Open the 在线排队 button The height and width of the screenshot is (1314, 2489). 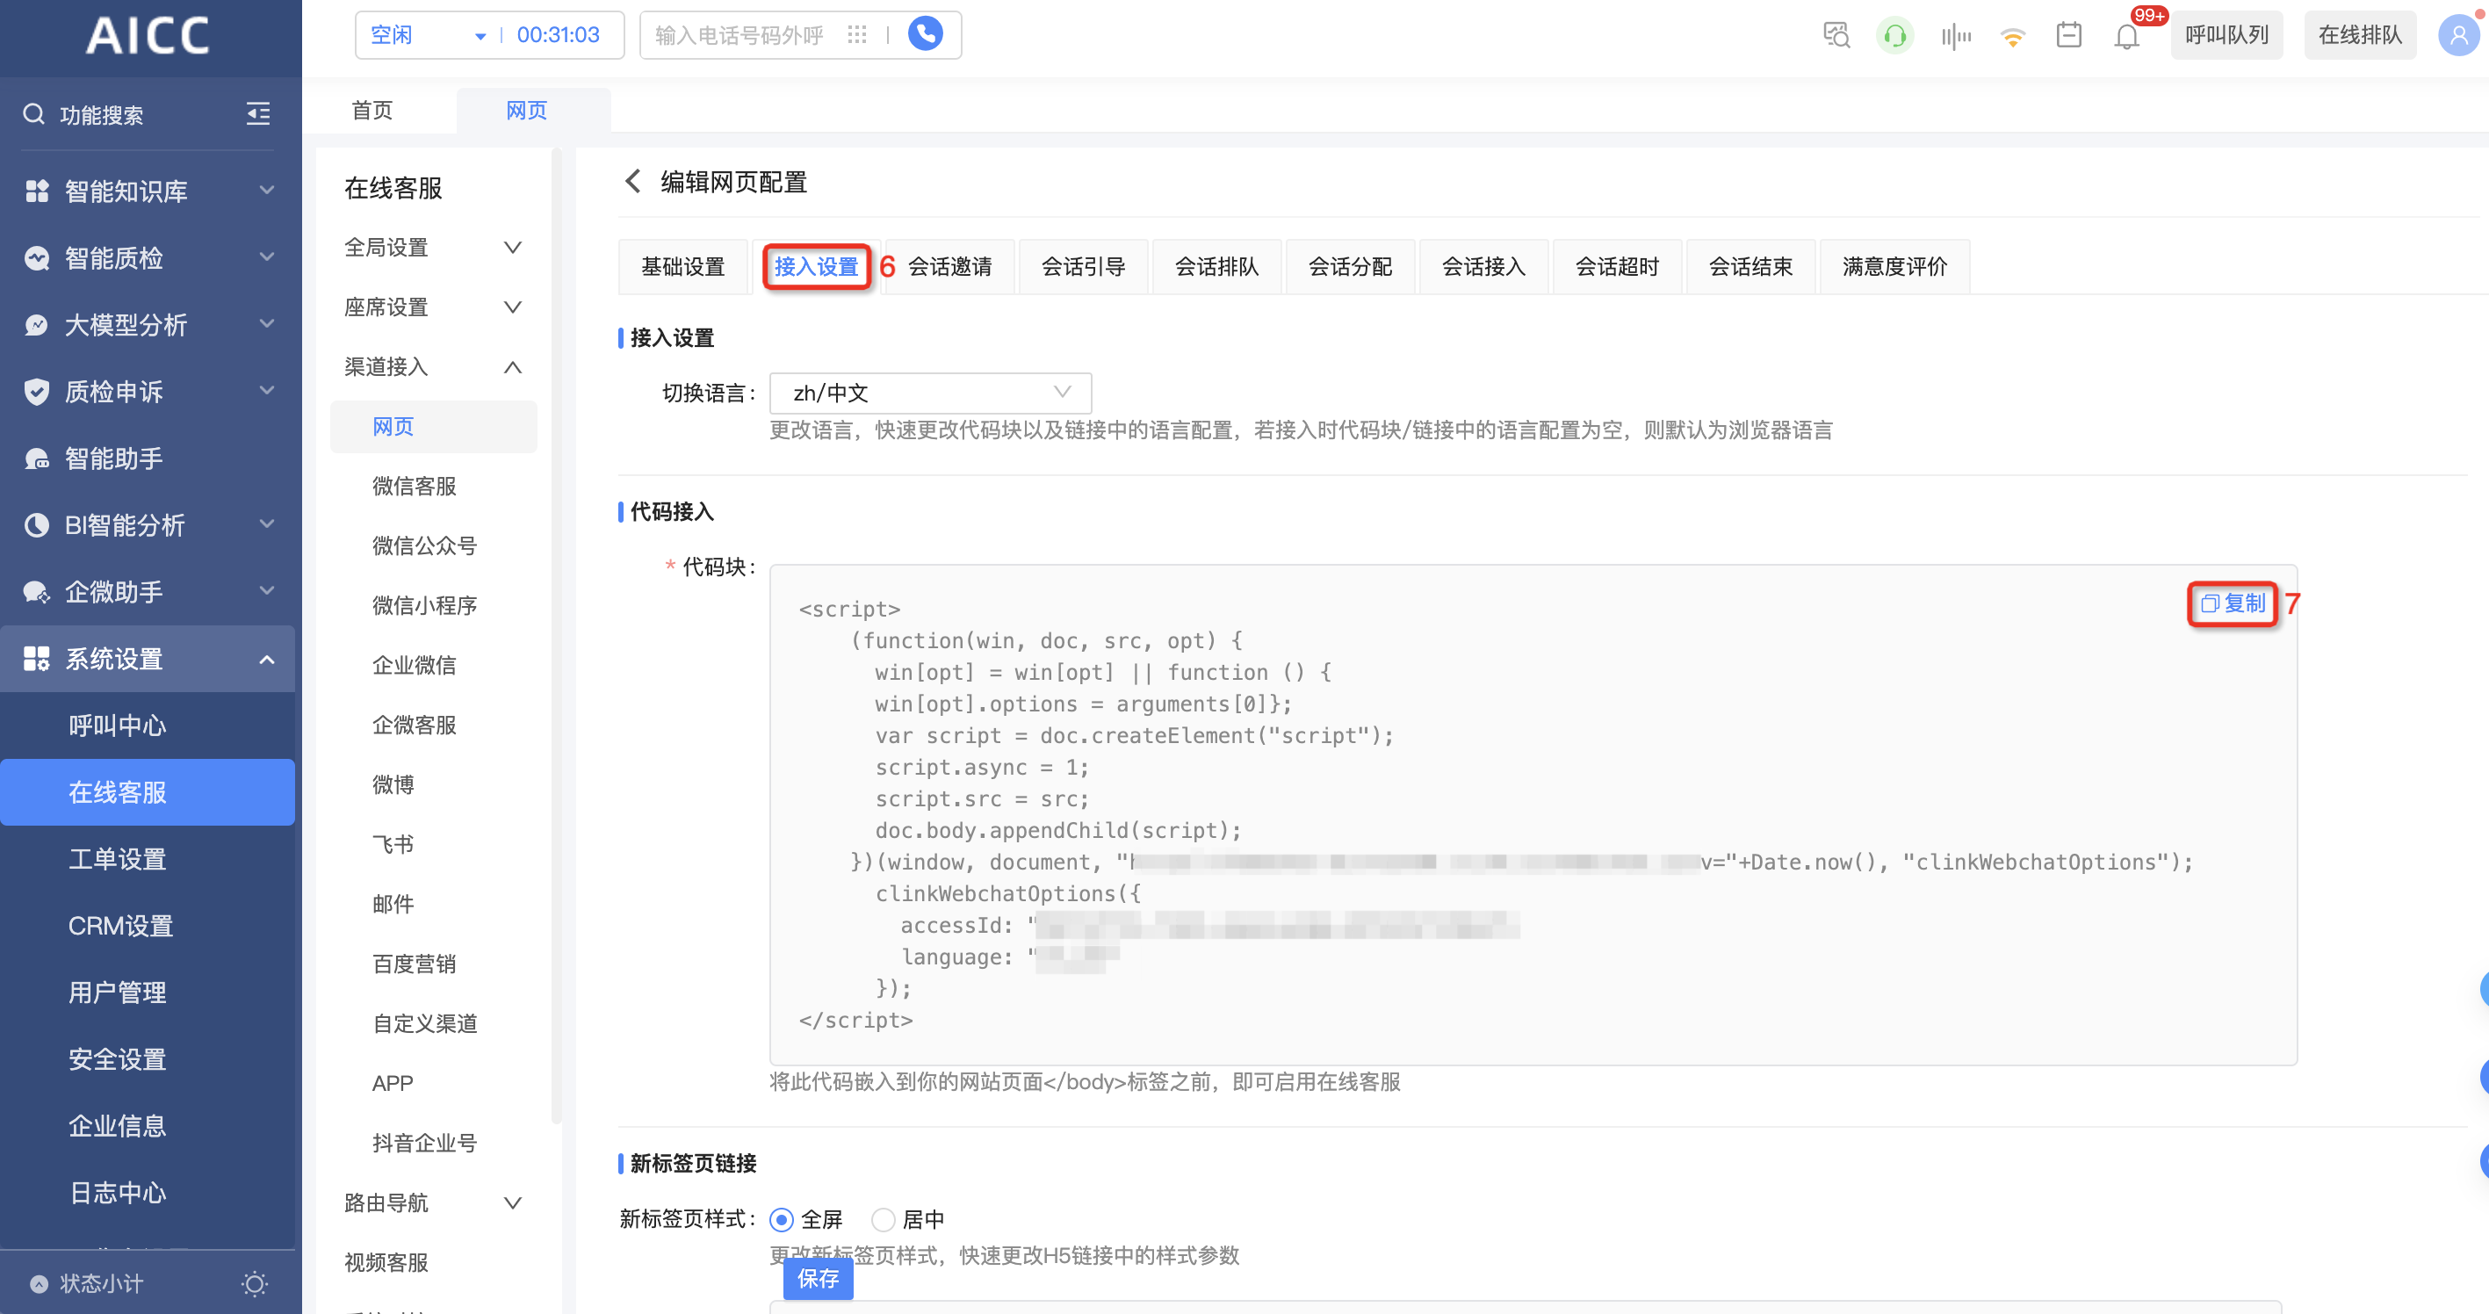point(2360,36)
